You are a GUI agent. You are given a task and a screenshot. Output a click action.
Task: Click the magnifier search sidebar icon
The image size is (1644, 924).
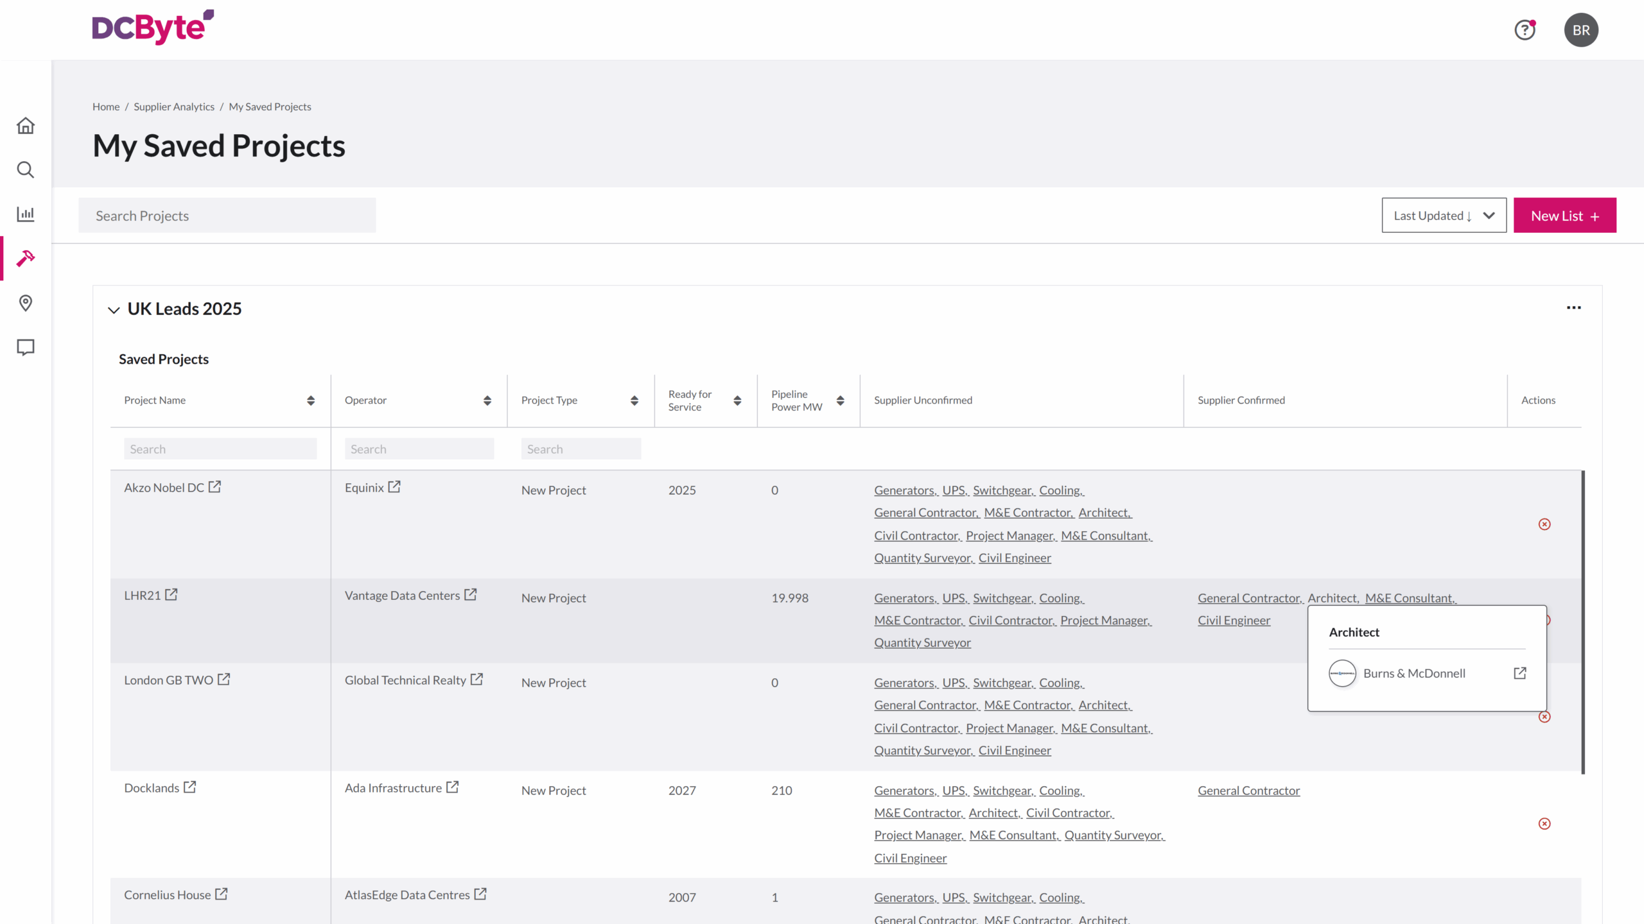click(x=26, y=170)
